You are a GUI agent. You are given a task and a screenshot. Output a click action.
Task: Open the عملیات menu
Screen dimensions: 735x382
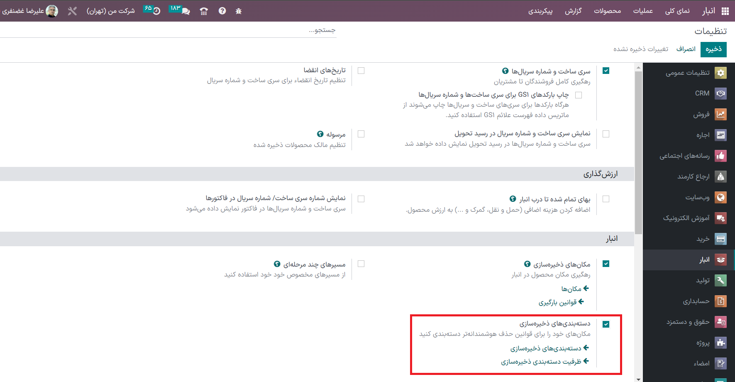point(643,11)
